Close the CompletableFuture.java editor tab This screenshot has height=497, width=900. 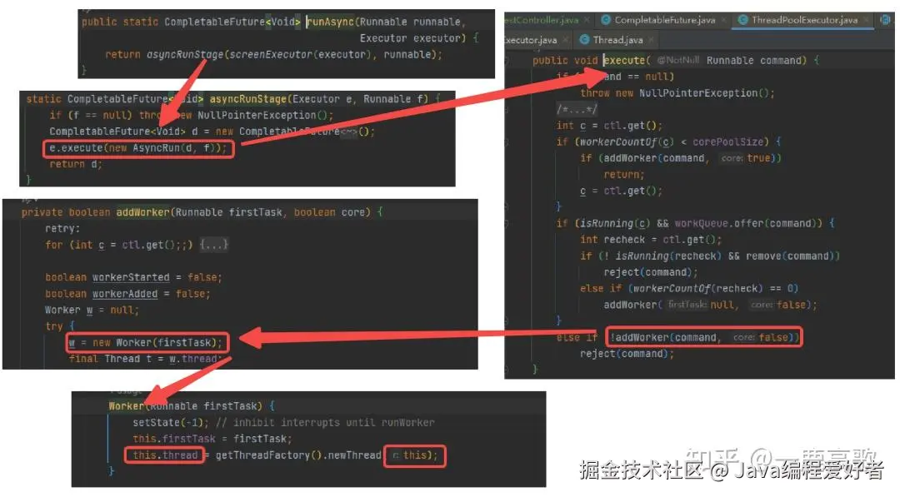[724, 20]
